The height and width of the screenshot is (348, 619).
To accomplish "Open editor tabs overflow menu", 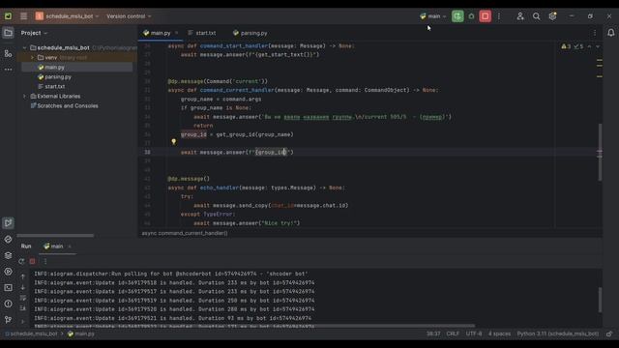I will [x=595, y=33].
